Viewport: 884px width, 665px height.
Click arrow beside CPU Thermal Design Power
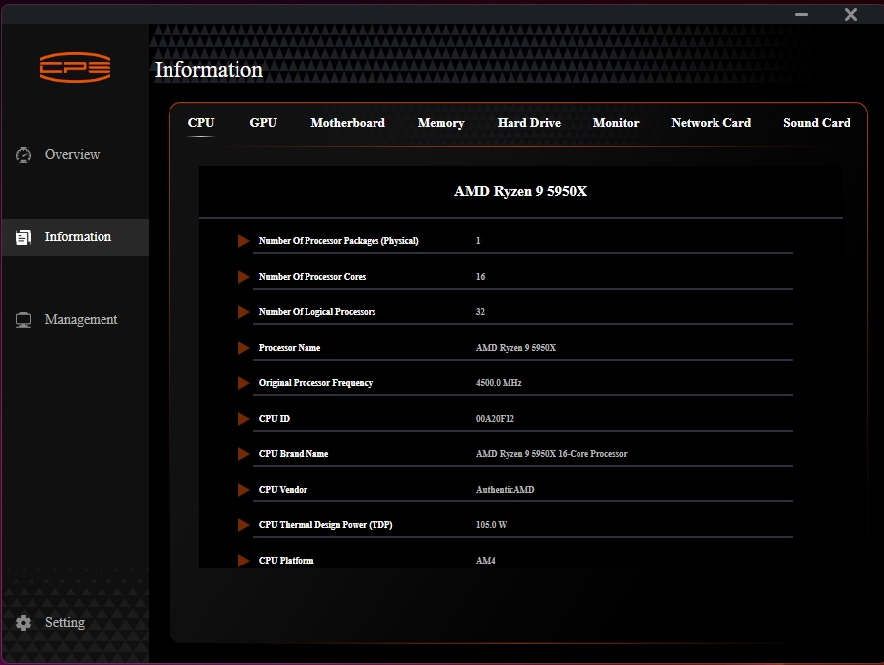pos(243,525)
